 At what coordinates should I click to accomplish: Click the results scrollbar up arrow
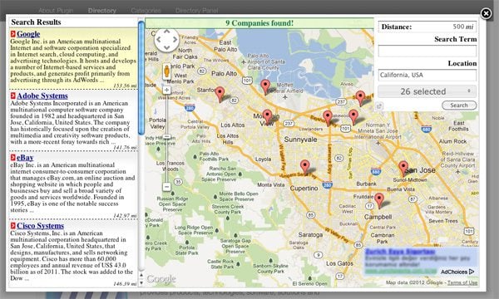click(x=141, y=275)
